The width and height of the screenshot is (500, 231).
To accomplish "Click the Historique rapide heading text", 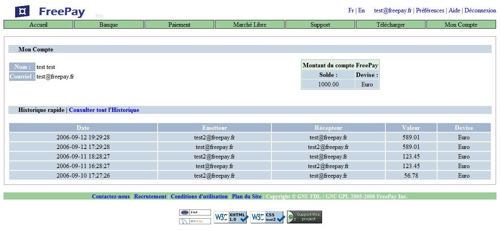I will tap(41, 110).
